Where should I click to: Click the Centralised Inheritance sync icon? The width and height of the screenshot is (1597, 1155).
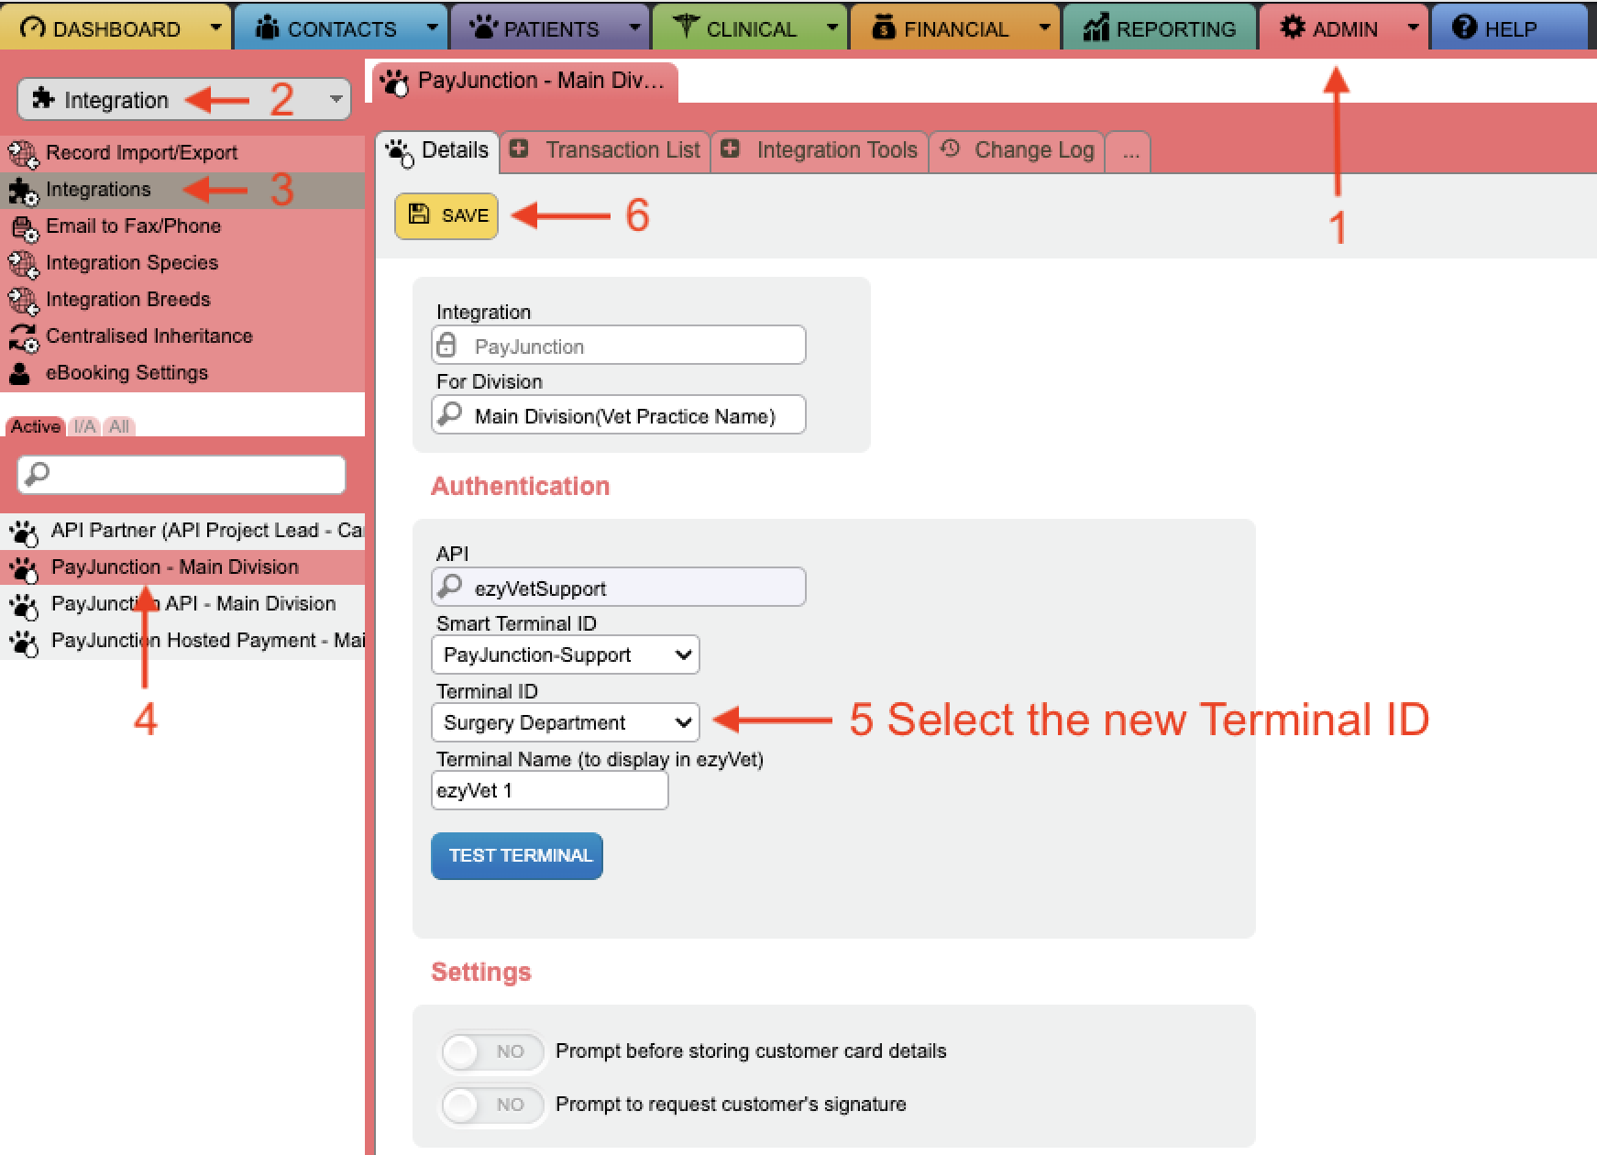tap(24, 337)
